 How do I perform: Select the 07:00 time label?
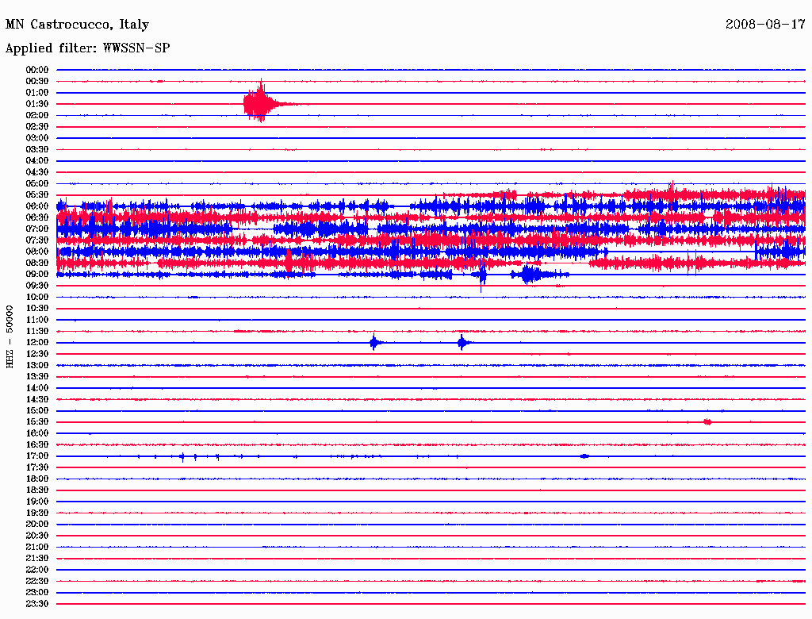37,229
